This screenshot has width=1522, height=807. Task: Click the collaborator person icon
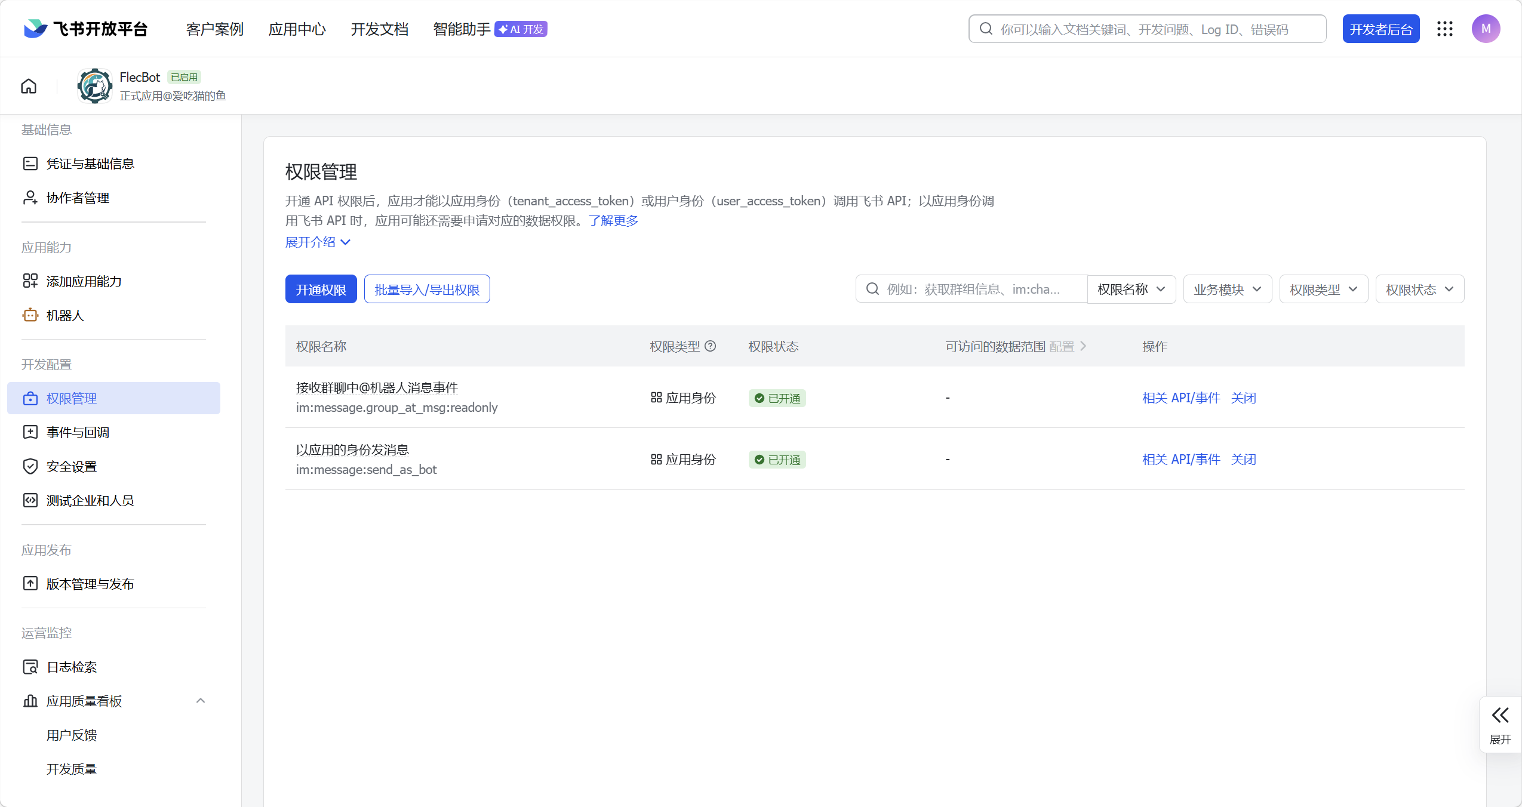click(30, 198)
